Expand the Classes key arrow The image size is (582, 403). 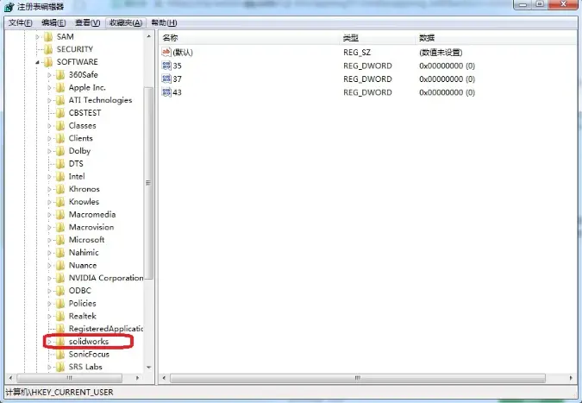49,126
